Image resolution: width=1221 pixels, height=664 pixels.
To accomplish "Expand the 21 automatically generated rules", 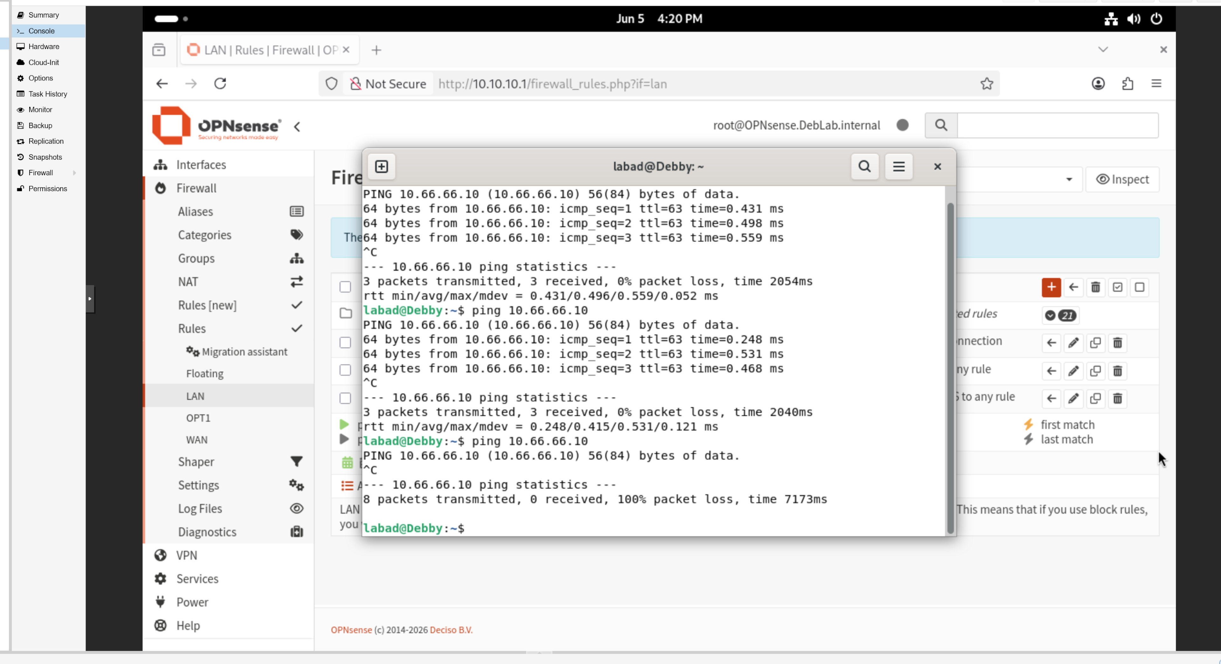I will (1060, 316).
